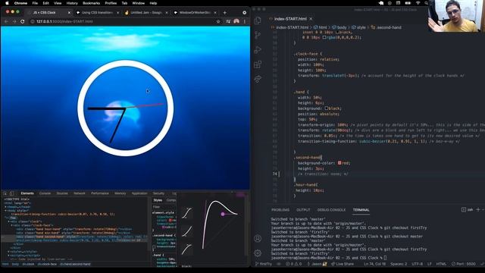
Task: Switch to PROBLEMS panel tab
Action: click(280, 209)
